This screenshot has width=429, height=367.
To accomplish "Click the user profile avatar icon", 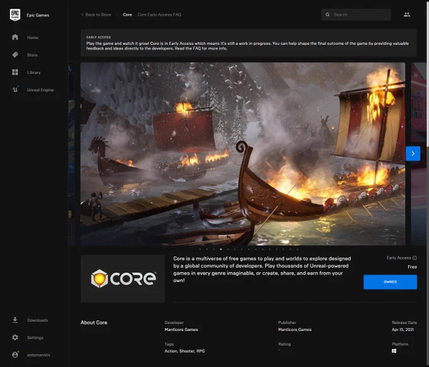I will tap(15, 354).
